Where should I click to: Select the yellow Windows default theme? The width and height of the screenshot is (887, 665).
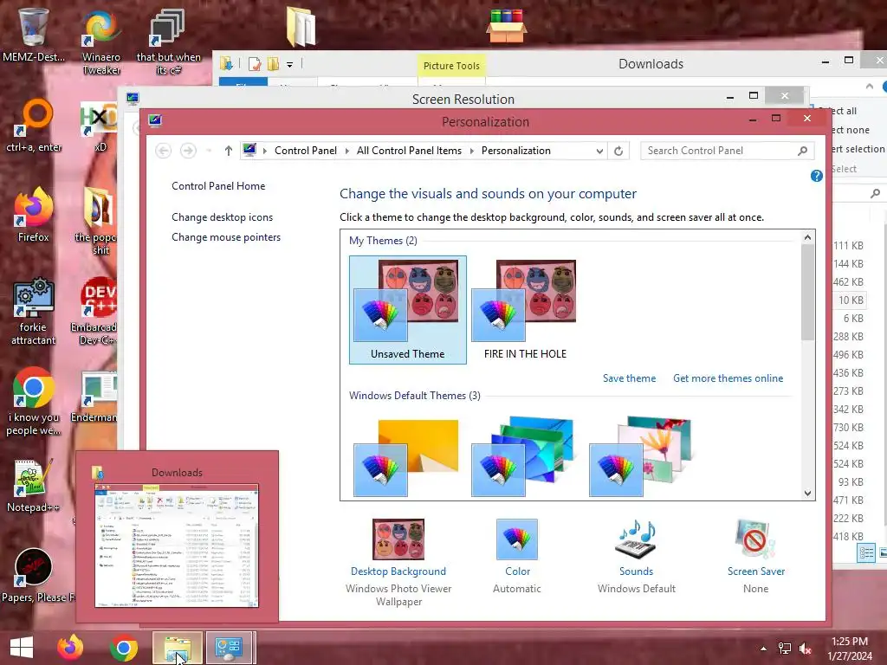(x=406, y=457)
